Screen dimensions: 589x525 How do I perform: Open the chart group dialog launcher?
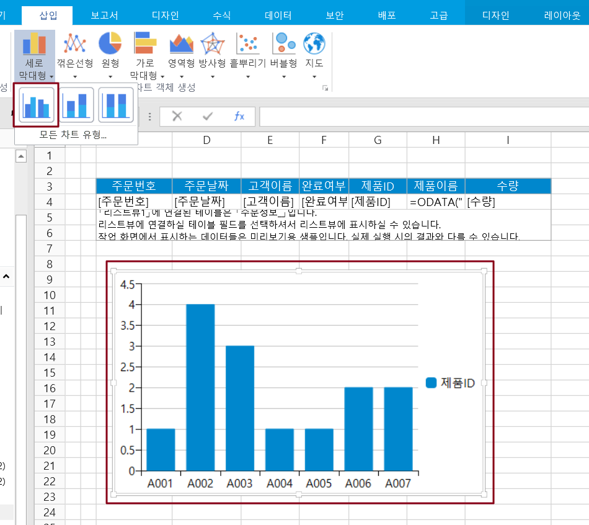(325, 89)
